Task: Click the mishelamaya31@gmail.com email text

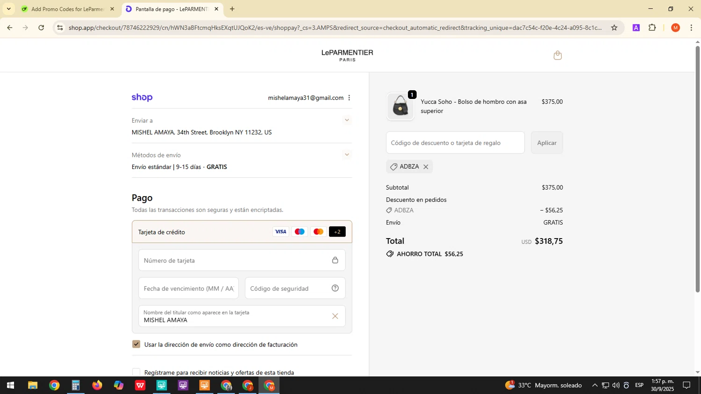Action: [x=306, y=98]
